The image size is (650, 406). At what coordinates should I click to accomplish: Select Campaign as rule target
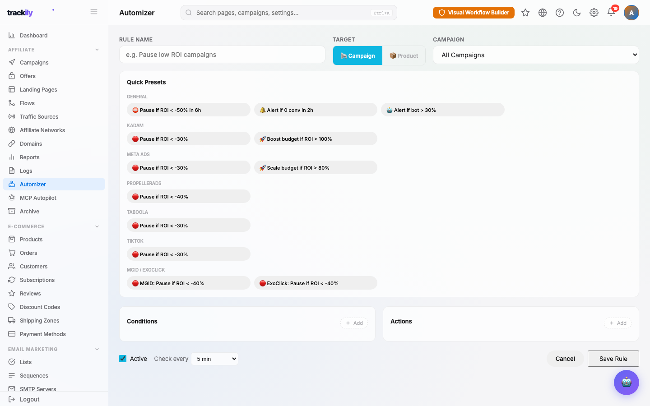(357, 55)
